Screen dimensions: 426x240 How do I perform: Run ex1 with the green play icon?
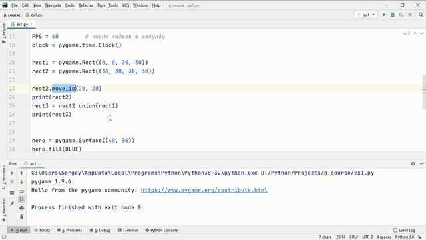tap(384, 15)
